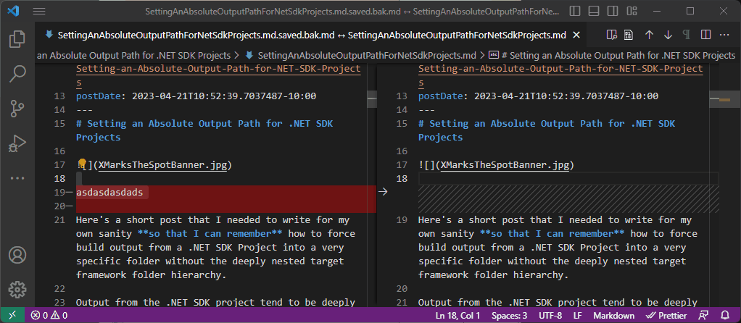
Task: Open the Run and Debug view
Action: (x=17, y=143)
